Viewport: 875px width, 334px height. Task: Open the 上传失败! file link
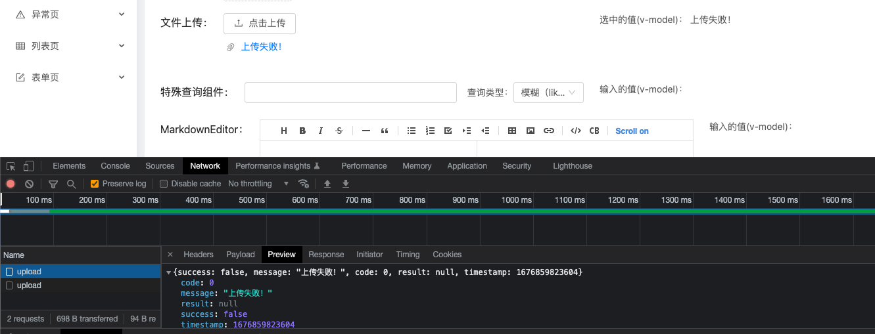click(x=261, y=47)
